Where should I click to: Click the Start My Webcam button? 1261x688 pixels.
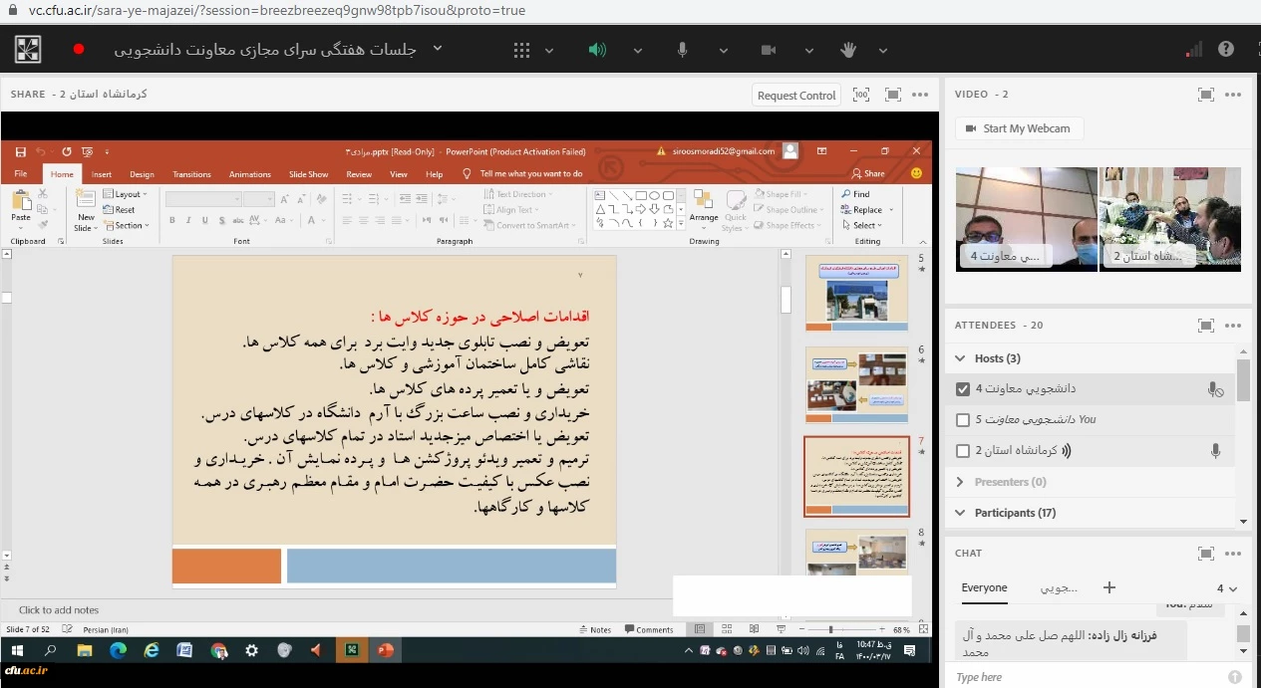pyautogui.click(x=1019, y=128)
